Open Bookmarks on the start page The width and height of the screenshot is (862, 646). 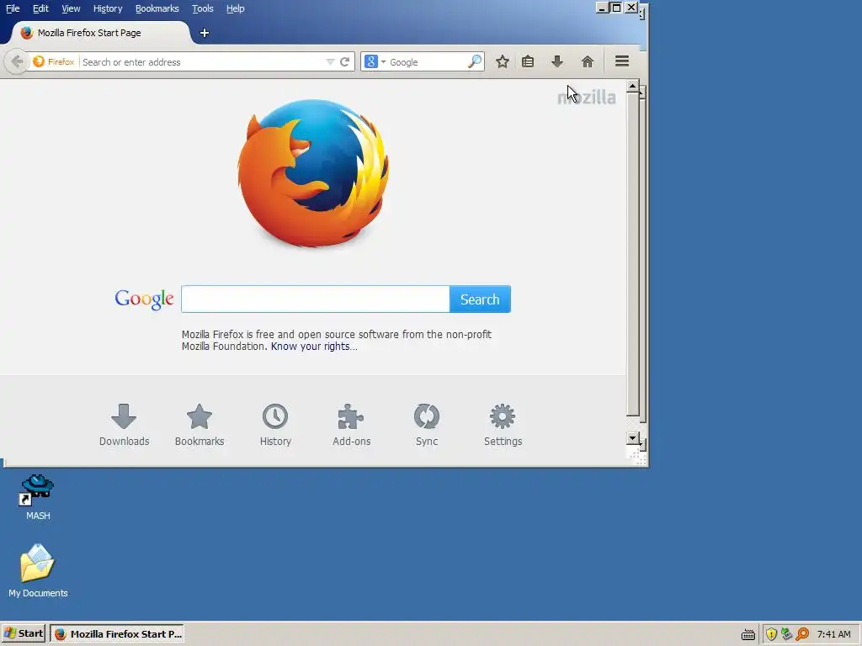(200, 425)
